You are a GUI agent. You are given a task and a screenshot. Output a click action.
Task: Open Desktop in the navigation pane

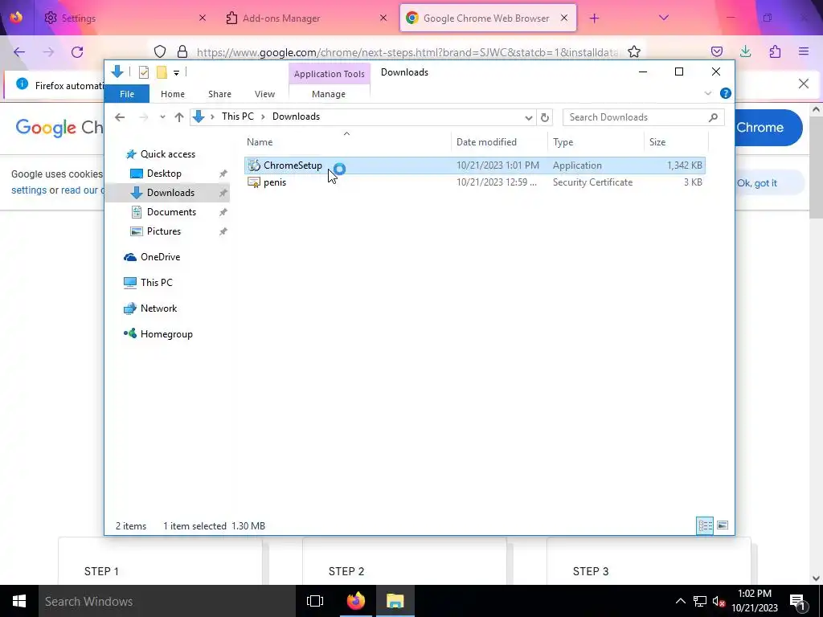pyautogui.click(x=164, y=174)
